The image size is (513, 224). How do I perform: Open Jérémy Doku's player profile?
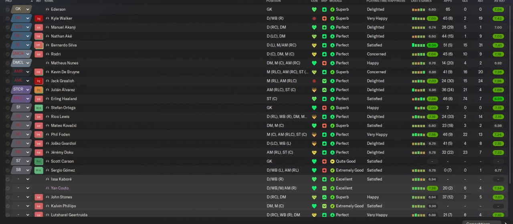62,152
